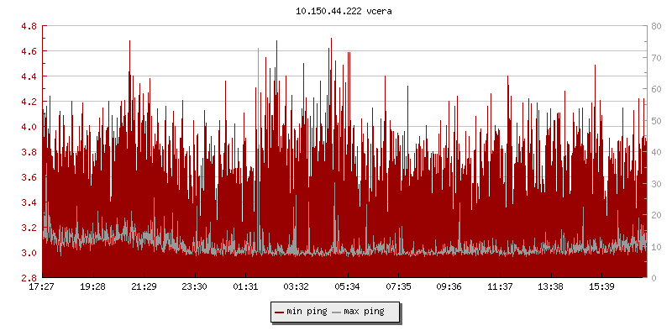The image size is (672, 336).
Task: Click the 19:28 time axis label
Action: [x=92, y=287]
